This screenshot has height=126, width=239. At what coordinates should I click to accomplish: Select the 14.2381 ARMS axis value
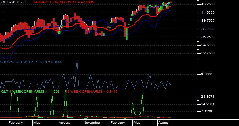[x=208, y=104]
